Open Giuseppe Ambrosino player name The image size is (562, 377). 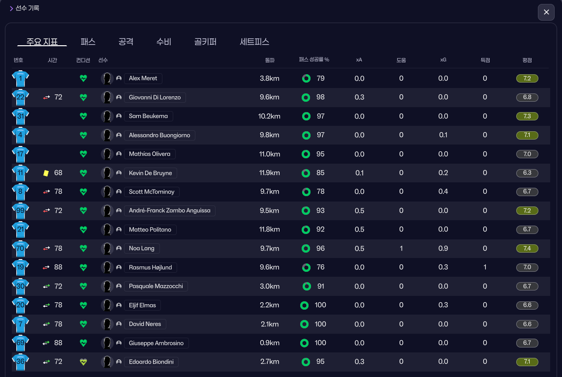tap(156, 343)
